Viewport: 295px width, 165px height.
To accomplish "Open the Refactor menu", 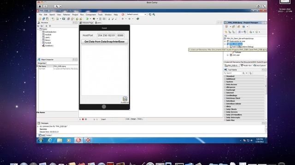I will point(66,15).
